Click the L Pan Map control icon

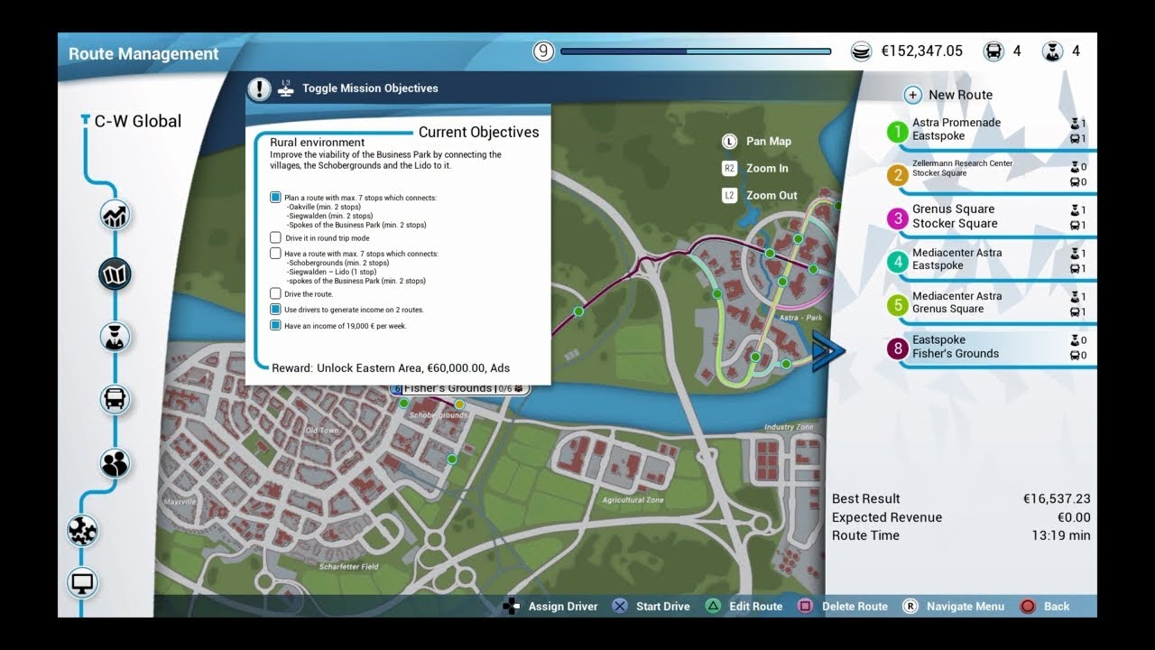(x=730, y=142)
